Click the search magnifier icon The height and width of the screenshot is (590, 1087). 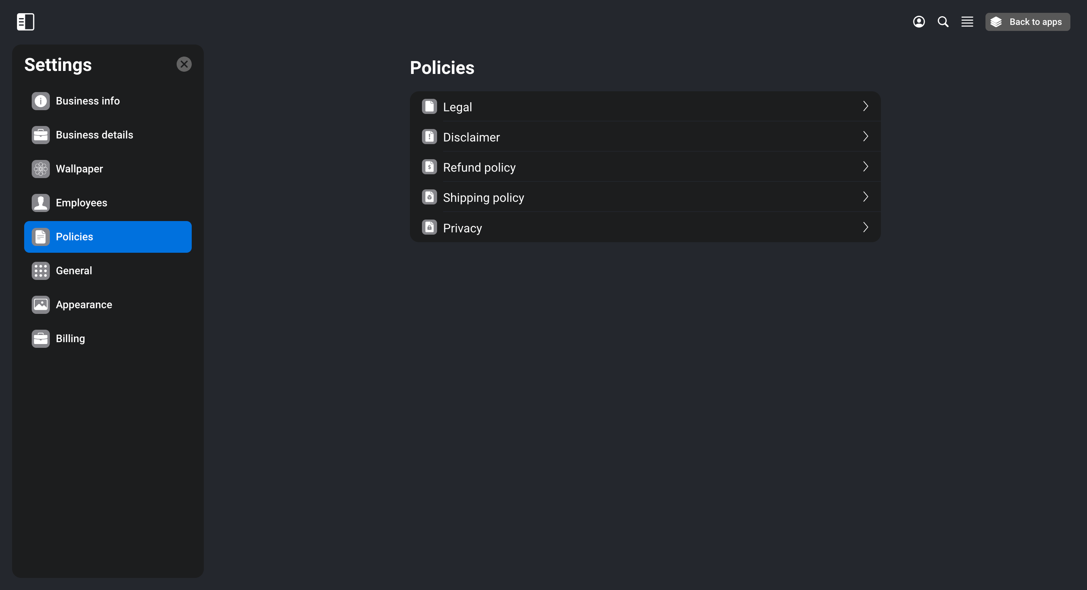pos(943,22)
